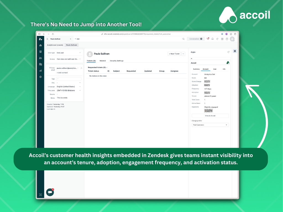Click the notifications bell icon
The width and height of the screenshot is (283, 212).
coord(213,39)
